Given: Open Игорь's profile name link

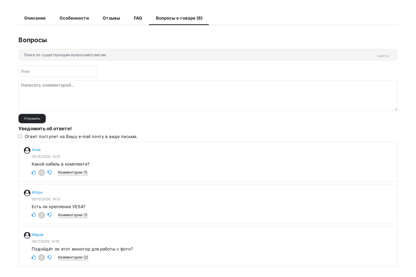Looking at the screenshot, I should (37, 192).
